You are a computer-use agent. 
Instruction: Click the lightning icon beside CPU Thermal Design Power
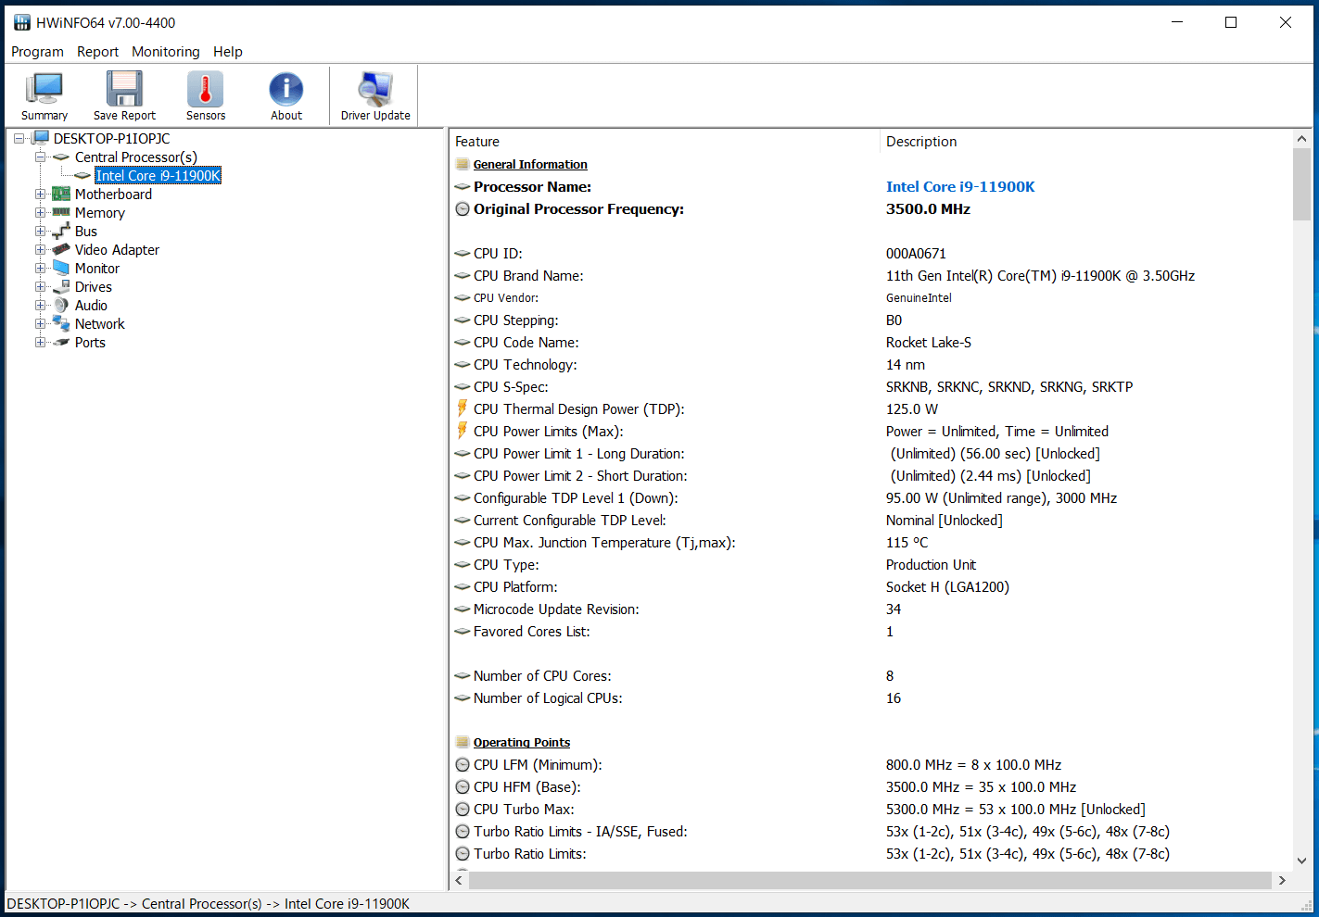(463, 408)
